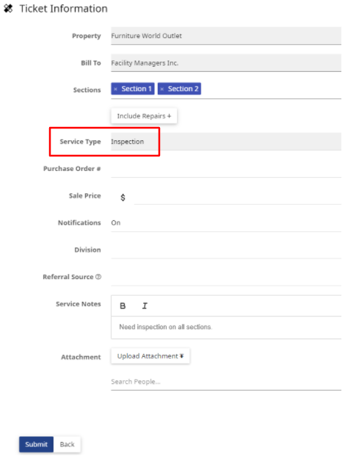Open the Bill To field
The width and height of the screenshot is (342, 456).
226,63
